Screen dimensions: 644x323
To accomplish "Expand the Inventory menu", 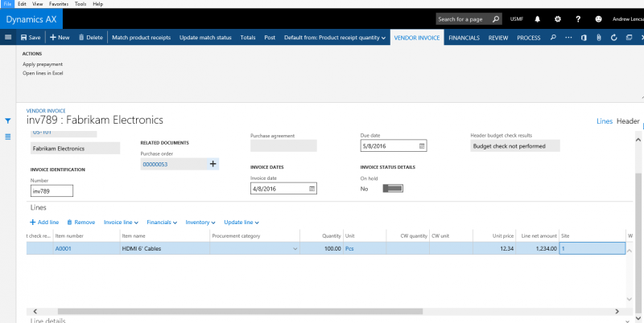I will pos(200,223).
